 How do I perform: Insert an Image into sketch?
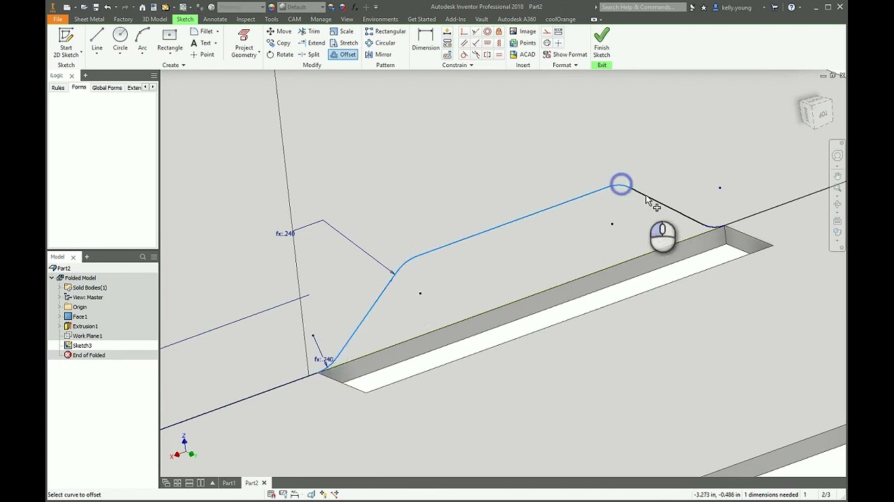[522, 31]
